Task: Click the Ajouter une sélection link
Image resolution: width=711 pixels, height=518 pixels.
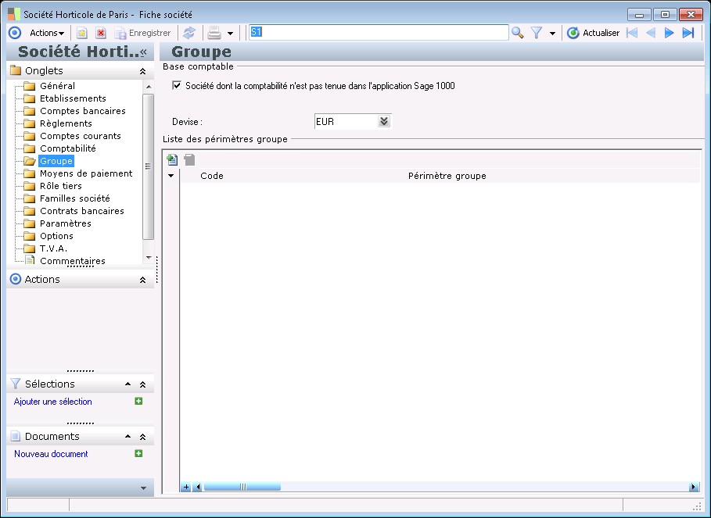Action: [x=53, y=402]
